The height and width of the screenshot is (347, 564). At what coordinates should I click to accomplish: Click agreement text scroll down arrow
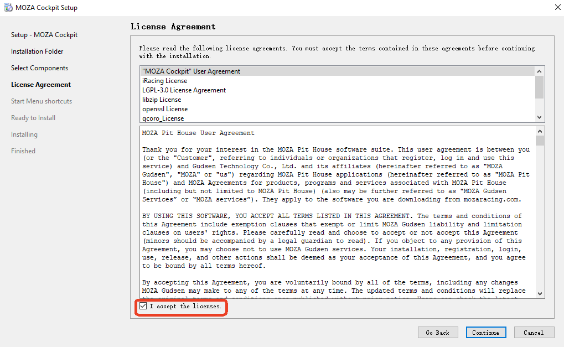pyautogui.click(x=540, y=294)
